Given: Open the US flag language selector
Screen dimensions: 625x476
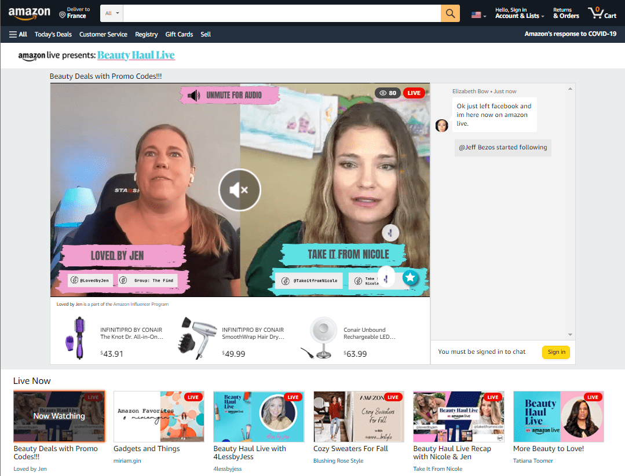Looking at the screenshot, I should [x=478, y=15].
